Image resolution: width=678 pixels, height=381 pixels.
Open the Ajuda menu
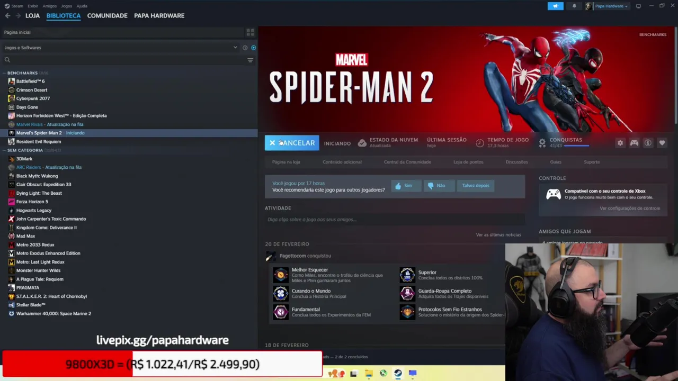click(x=82, y=6)
